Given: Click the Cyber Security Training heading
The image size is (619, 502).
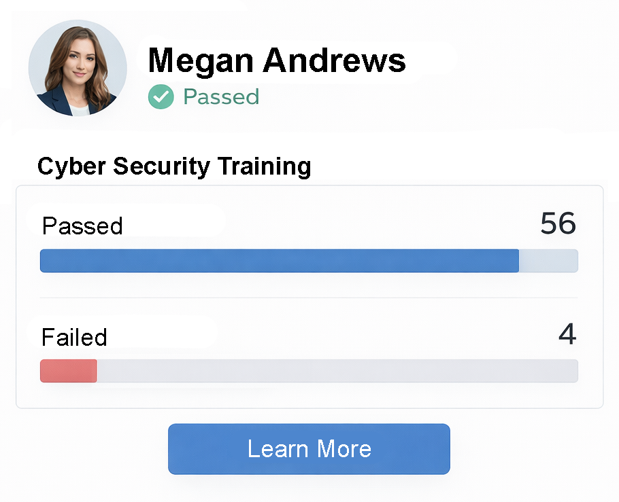Looking at the screenshot, I should (174, 166).
